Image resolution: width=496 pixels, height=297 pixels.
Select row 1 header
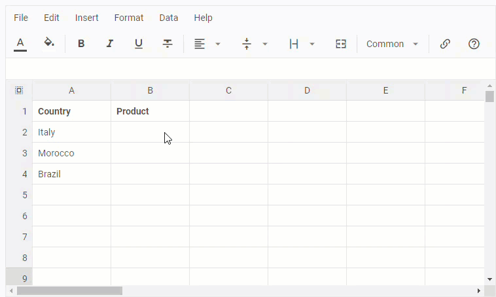point(19,111)
